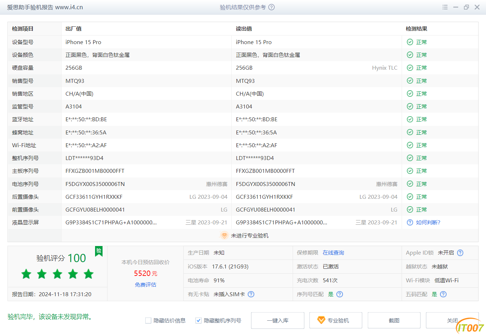
Task: Click the charge count 541次
Action: 330,280
